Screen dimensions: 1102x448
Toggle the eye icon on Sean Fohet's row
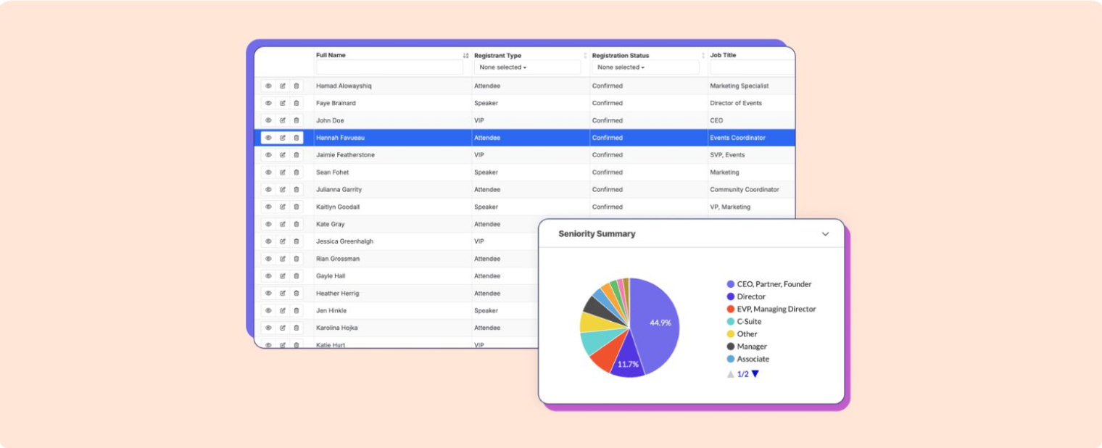point(268,172)
